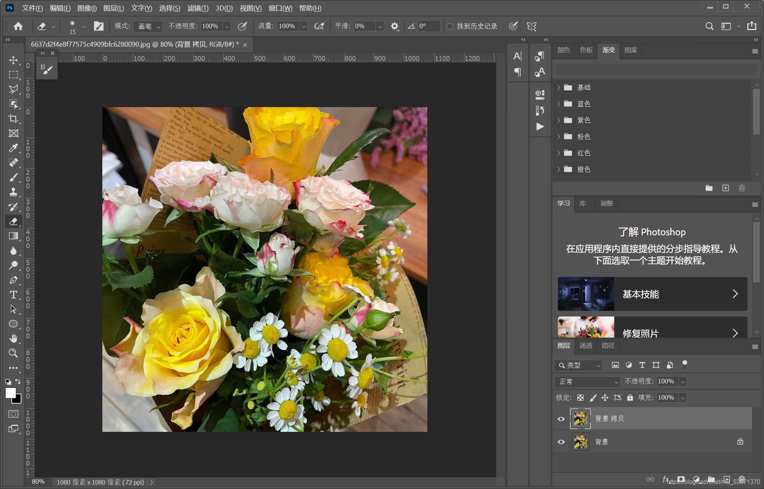Click the Home icon in options bar
The height and width of the screenshot is (489, 764).
coord(18,26)
